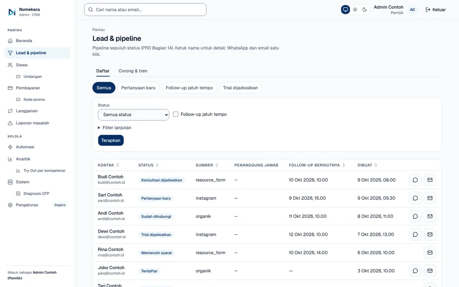
Task: Open Joko Contoh contact details
Action: [111, 268]
